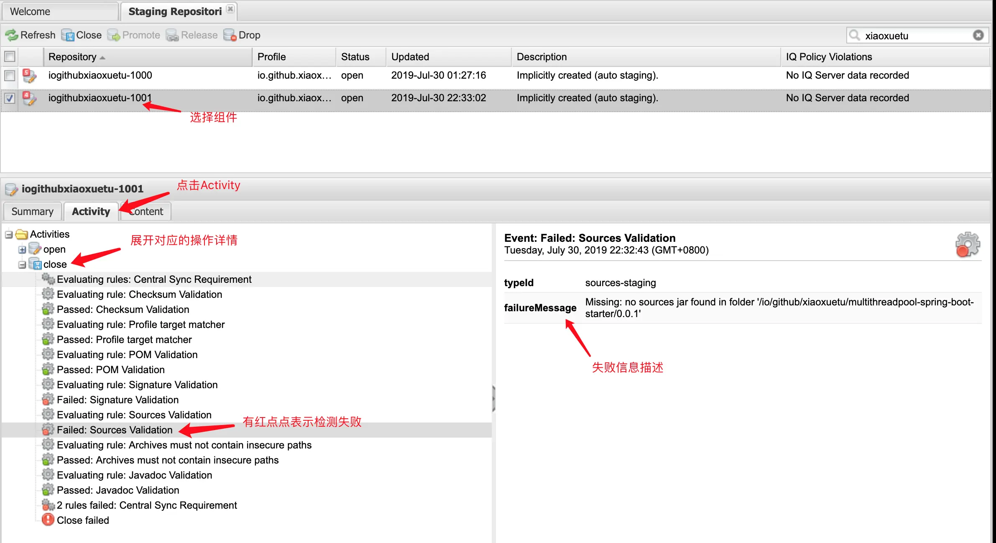Viewport: 996px width, 543px height.
Task: Select 'Failed: Signature Validation' activity entry
Action: tap(117, 400)
